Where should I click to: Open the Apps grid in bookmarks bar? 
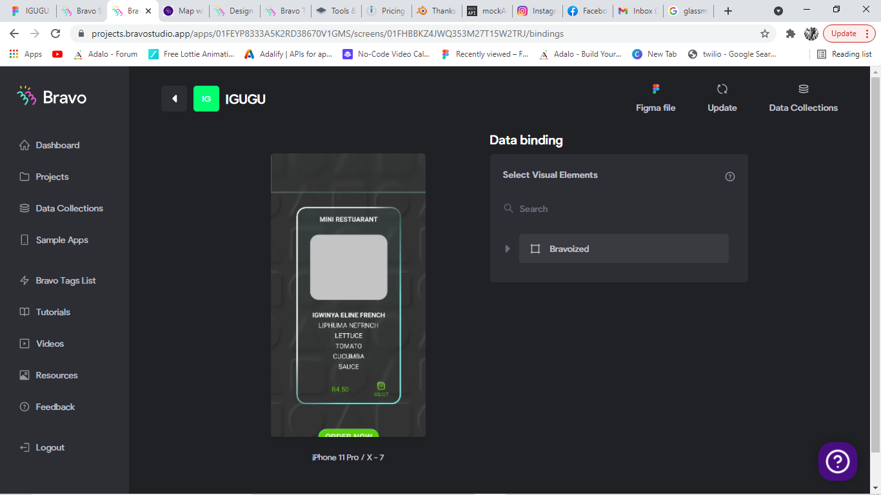26,54
